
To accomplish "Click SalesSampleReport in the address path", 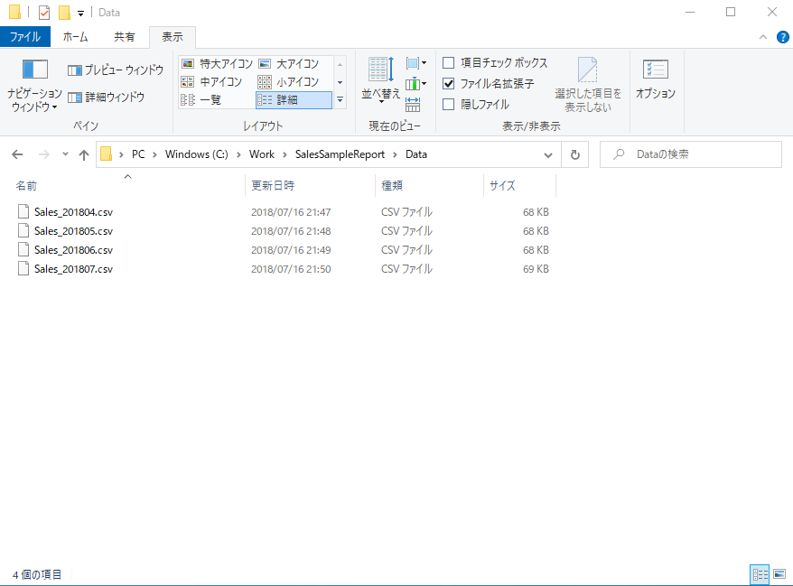I will click(x=340, y=154).
